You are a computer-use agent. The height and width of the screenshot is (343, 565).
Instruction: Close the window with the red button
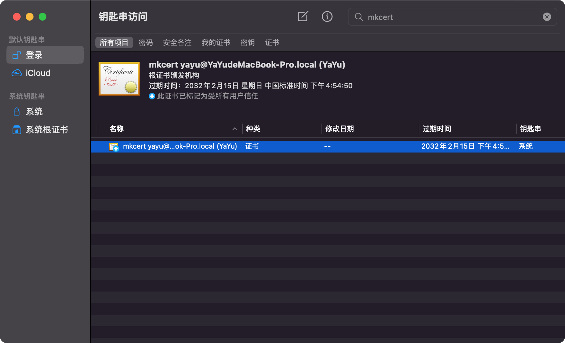click(x=17, y=17)
